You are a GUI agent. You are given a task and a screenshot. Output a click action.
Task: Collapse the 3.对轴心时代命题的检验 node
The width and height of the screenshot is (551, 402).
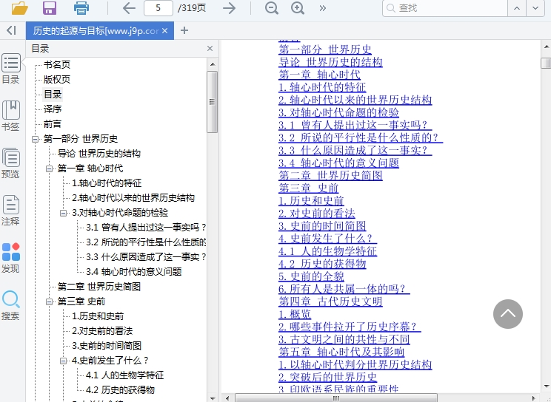click(63, 213)
